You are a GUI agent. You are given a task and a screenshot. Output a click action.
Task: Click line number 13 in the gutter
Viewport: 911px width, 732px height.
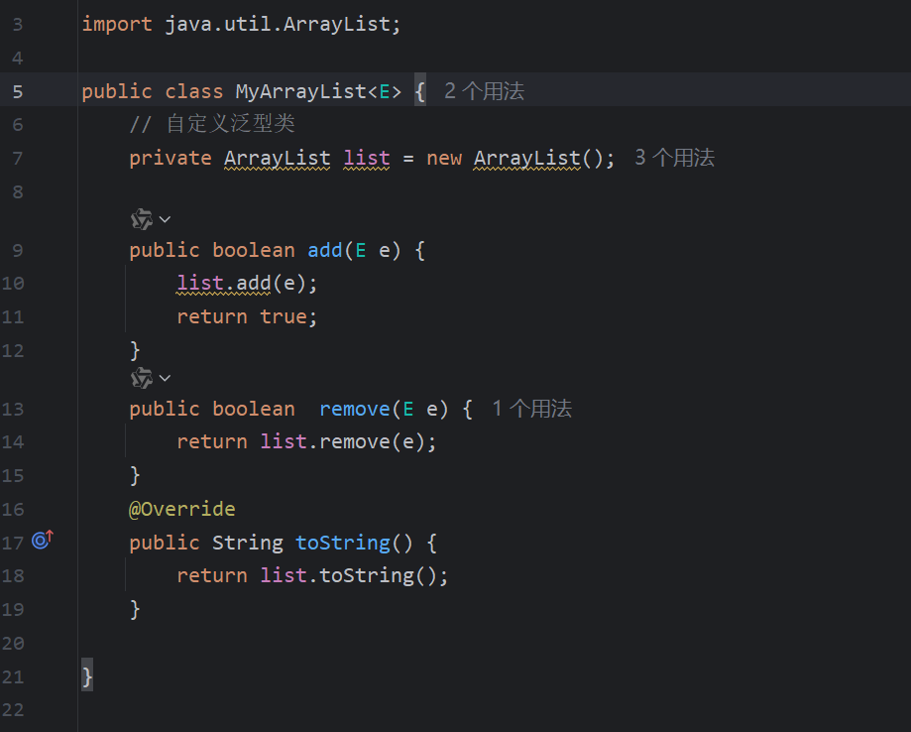13,410
